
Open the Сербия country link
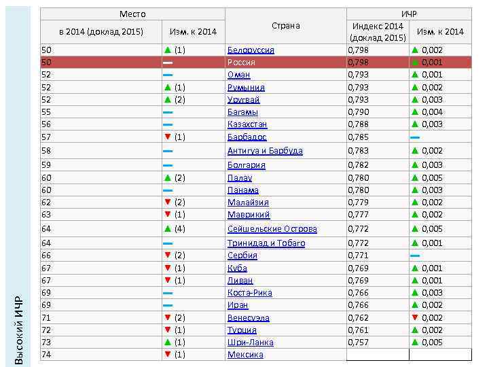(242, 256)
